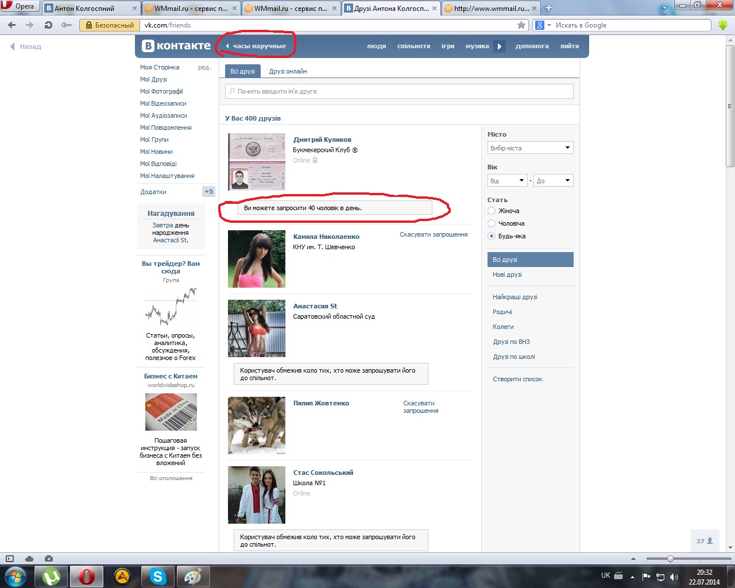
Task: Open Мої Налаштування in the left menu
Action: (x=167, y=176)
